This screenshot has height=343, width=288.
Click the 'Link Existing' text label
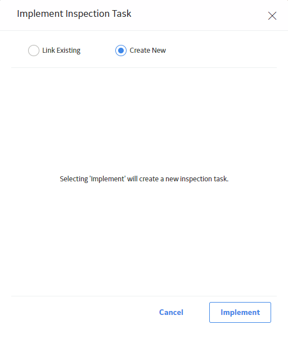coord(61,51)
